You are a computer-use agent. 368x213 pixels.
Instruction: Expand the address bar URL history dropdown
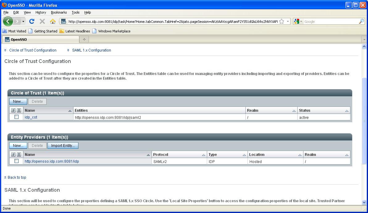pos(288,21)
